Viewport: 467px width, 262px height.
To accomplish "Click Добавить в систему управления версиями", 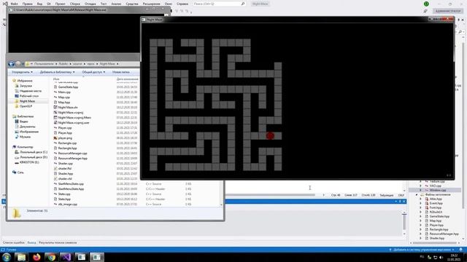I will (x=423, y=250).
